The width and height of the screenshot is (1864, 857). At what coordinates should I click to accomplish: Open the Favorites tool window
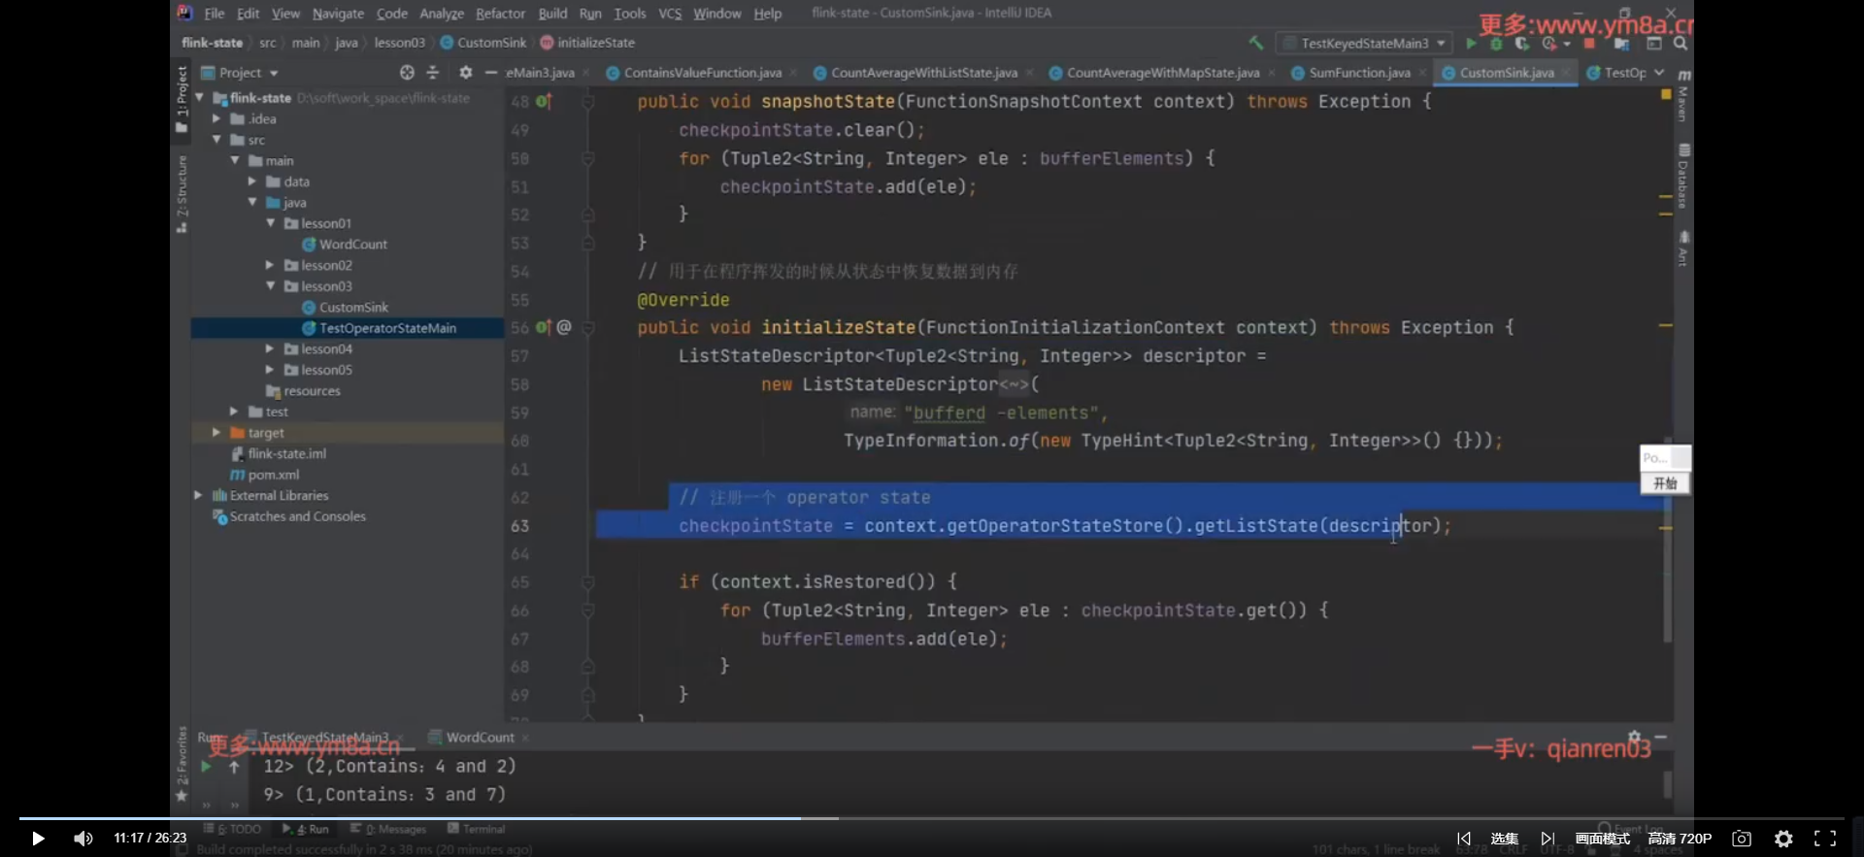pyautogui.click(x=182, y=764)
